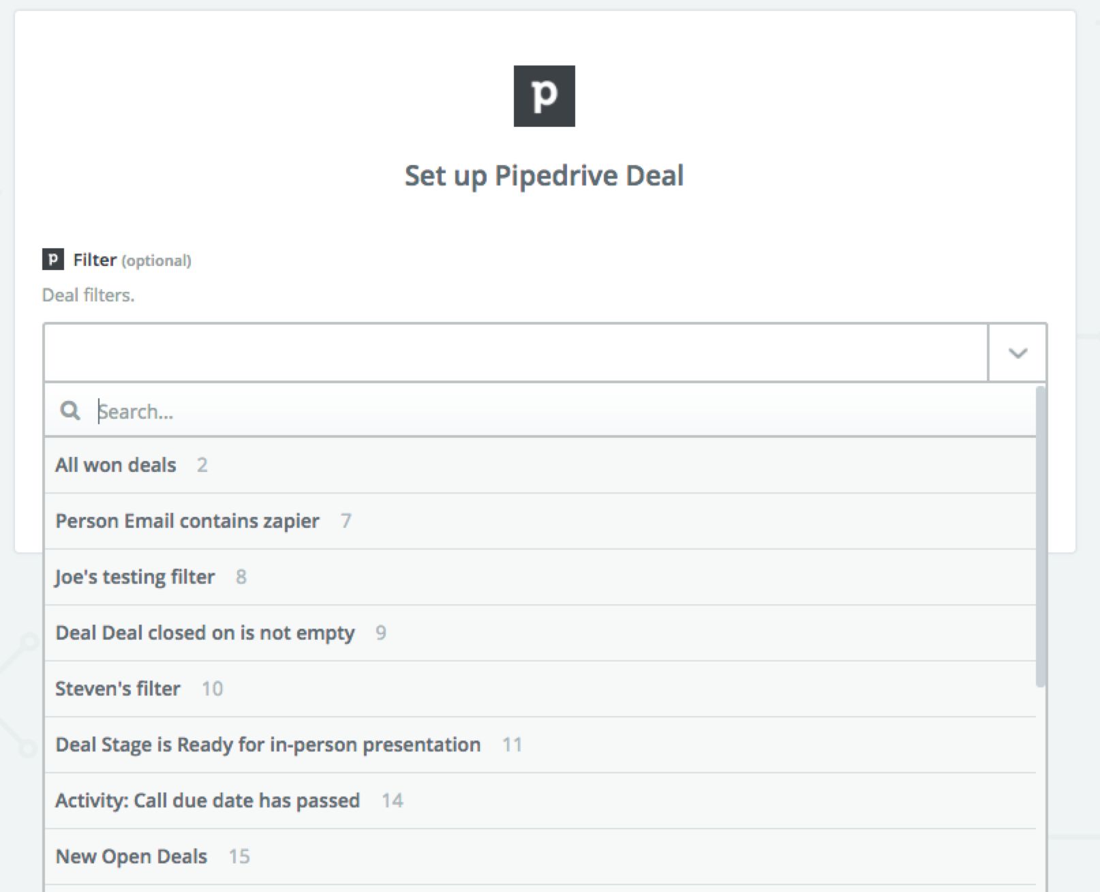Select the "All won deals" filter
The image size is (1100, 892).
tap(116, 465)
